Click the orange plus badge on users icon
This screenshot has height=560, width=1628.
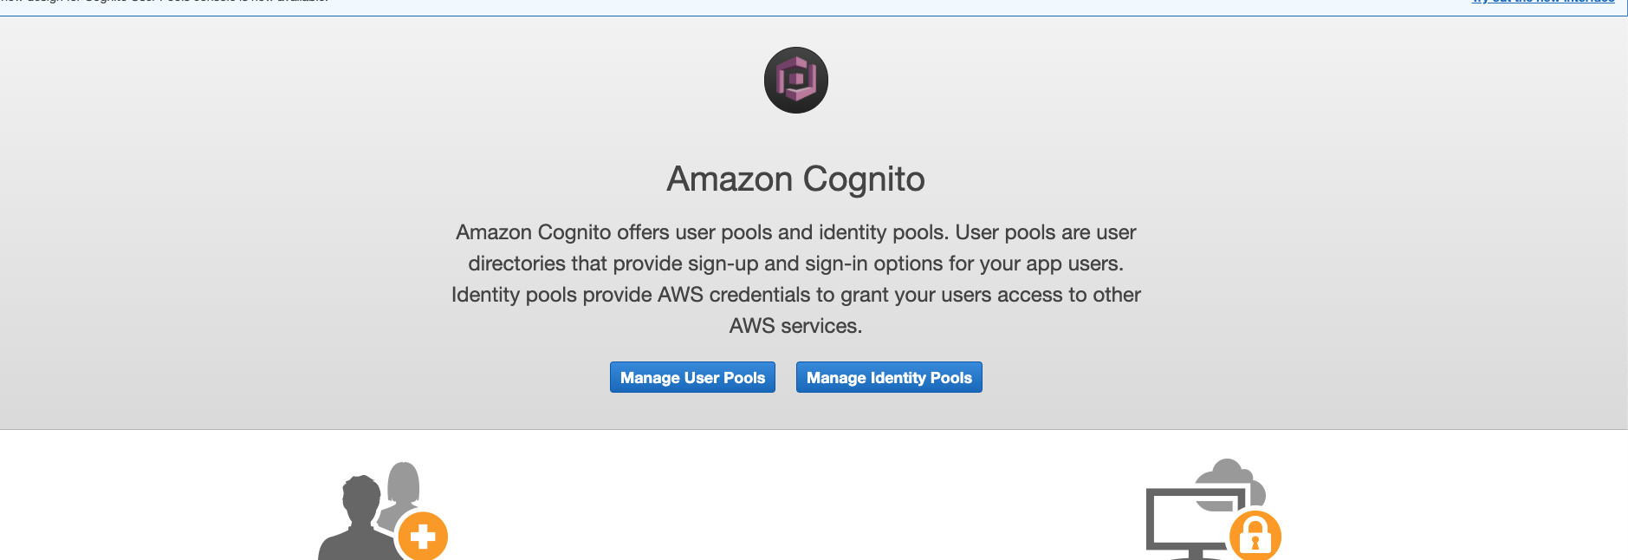pyautogui.click(x=423, y=537)
